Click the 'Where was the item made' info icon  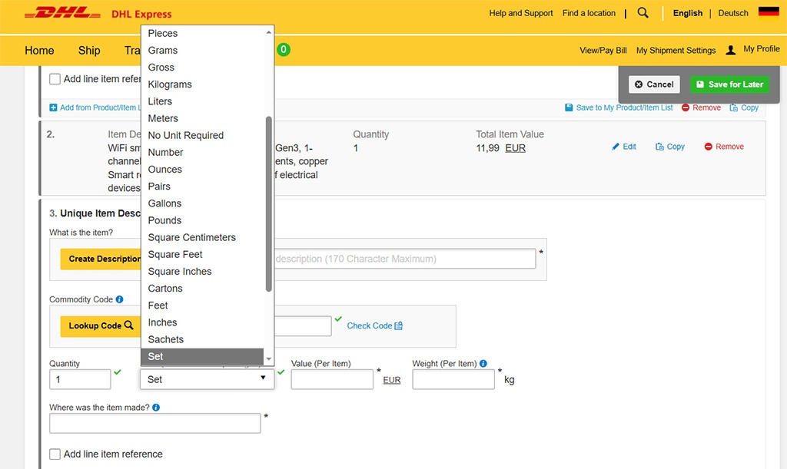(156, 408)
